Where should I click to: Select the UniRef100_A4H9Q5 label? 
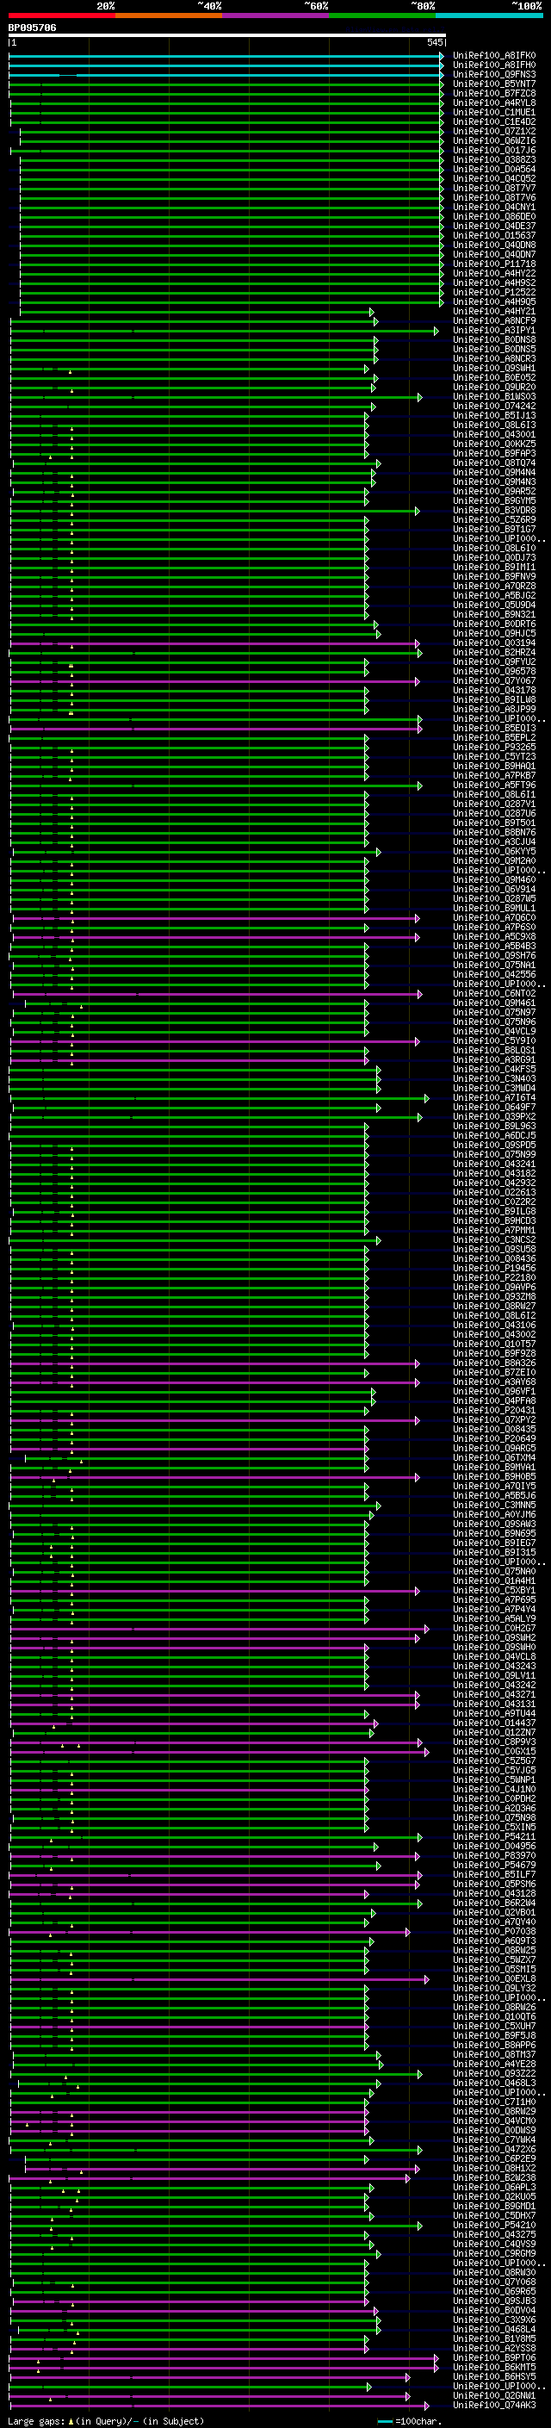[493, 301]
